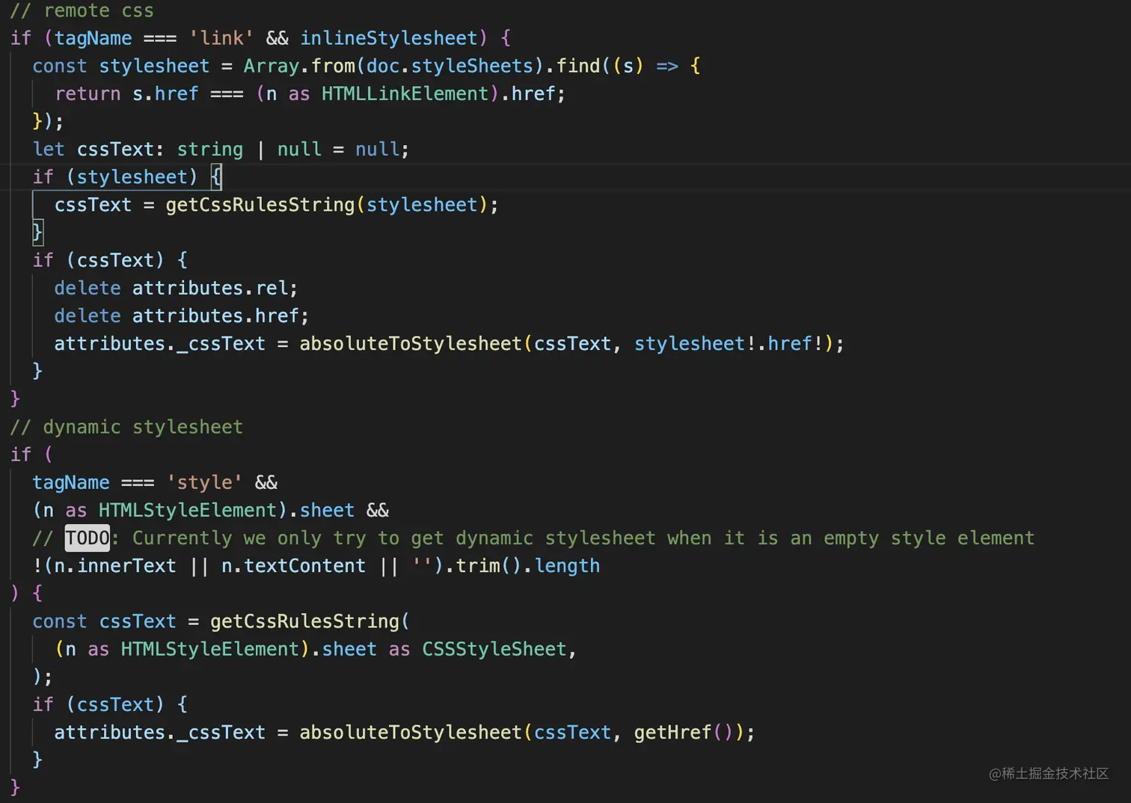Screen dimensions: 1131x803
Task: Click 'trim()' method call
Action: (488, 566)
